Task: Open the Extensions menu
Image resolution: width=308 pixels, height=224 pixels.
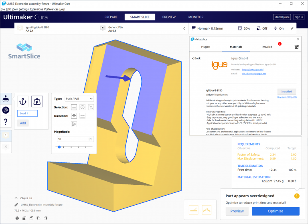Action: pyautogui.click(x=36, y=9)
